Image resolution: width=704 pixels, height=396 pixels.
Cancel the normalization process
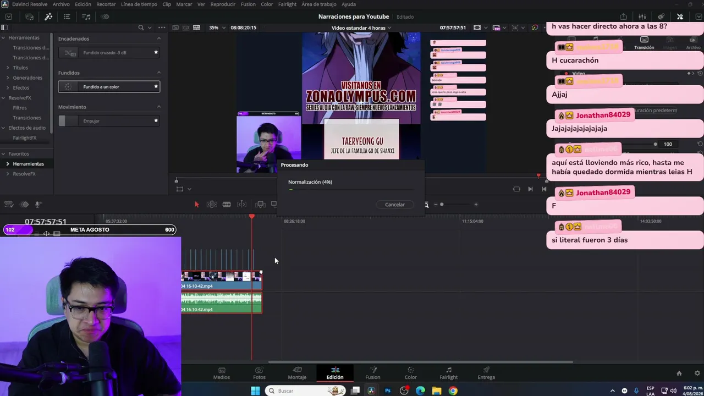(395, 205)
